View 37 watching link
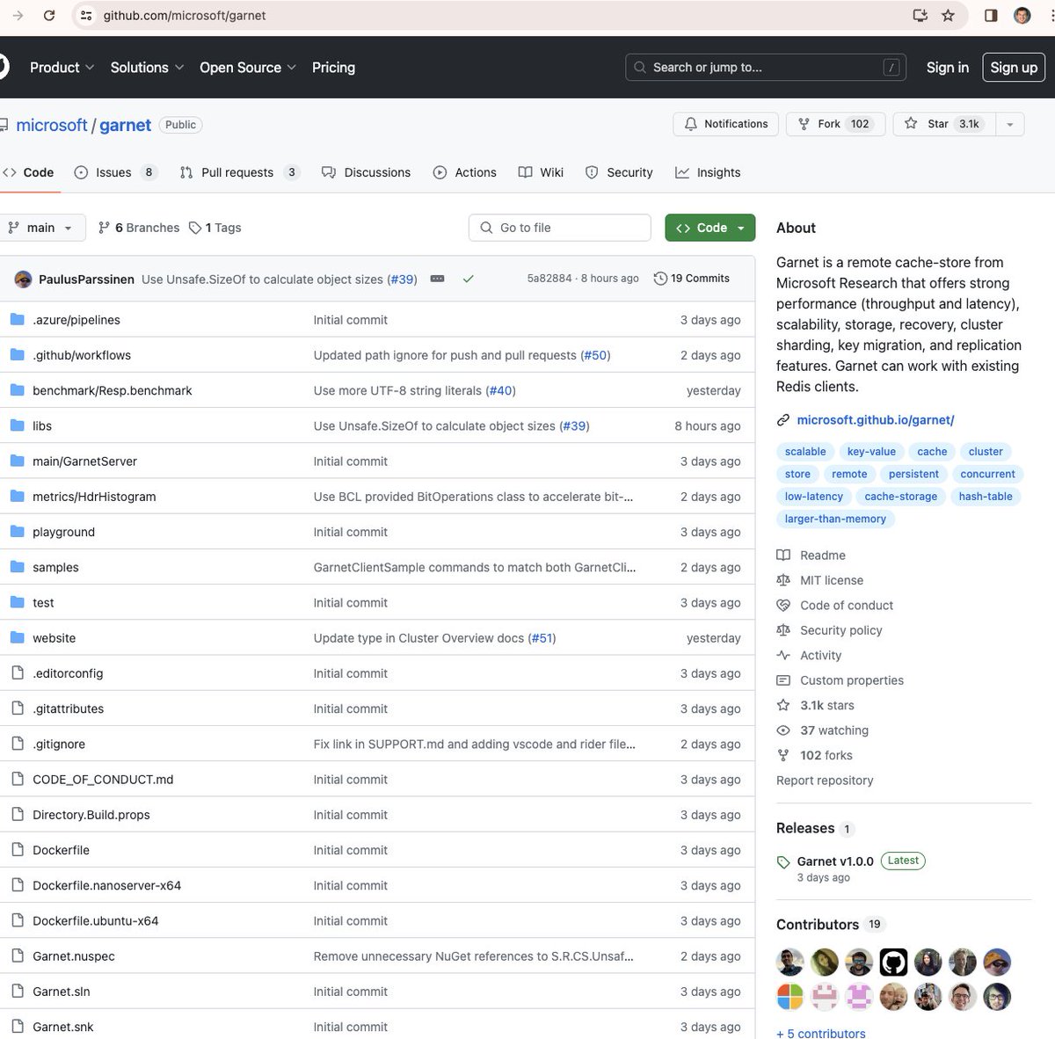 [834, 730]
